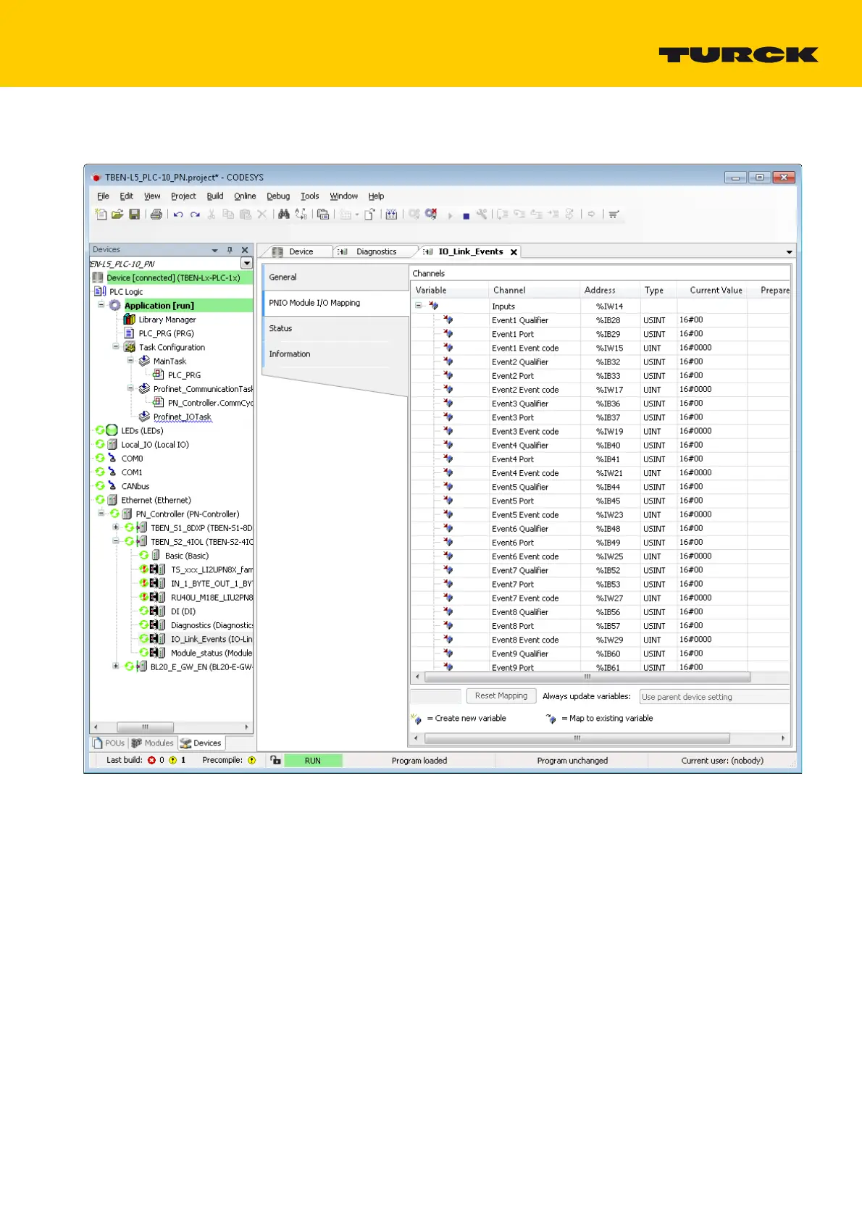Click the Open Project folder icon

(117, 214)
